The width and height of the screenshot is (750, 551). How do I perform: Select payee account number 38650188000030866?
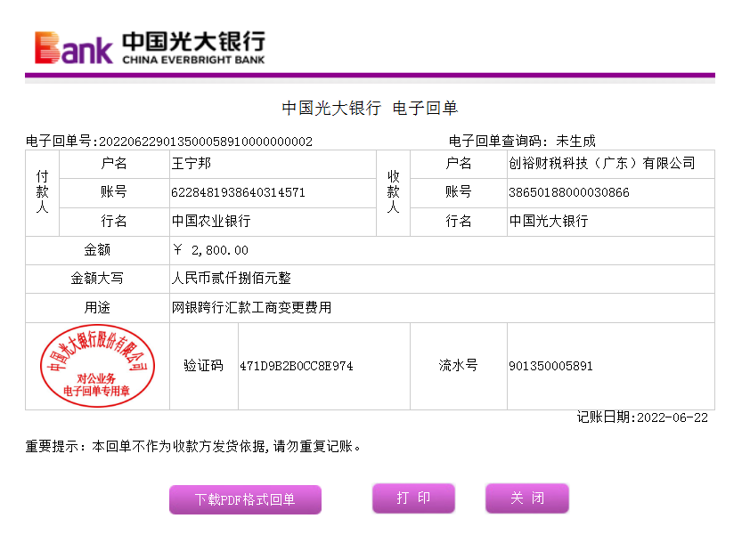pyautogui.click(x=568, y=192)
